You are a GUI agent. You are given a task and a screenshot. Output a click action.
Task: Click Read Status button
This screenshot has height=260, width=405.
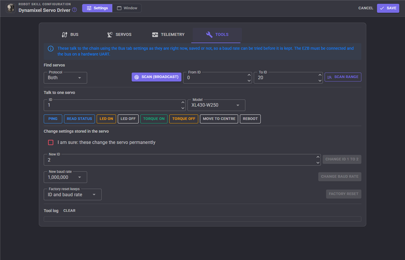79,119
